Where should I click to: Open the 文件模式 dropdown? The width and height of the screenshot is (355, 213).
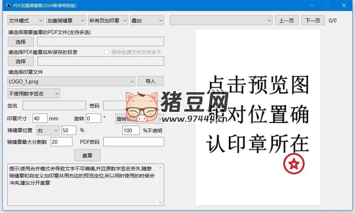coord(26,21)
